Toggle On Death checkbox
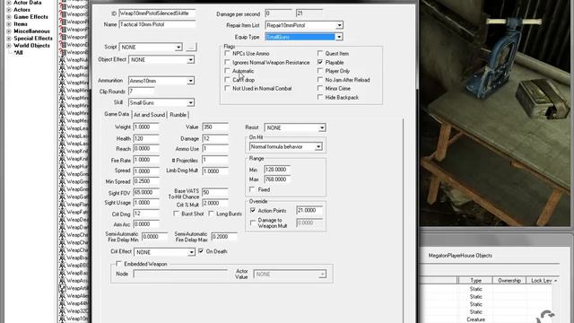 201,251
